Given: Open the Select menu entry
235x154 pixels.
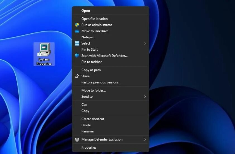Looking at the screenshot, I should [x=111, y=43].
